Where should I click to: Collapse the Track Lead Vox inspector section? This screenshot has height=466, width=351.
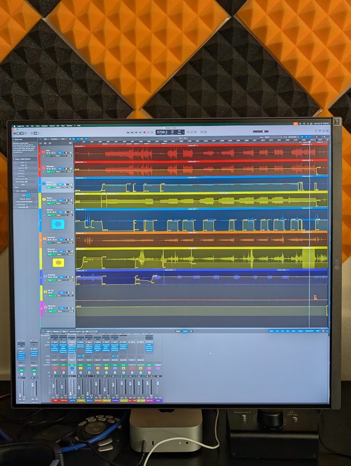tap(14, 191)
